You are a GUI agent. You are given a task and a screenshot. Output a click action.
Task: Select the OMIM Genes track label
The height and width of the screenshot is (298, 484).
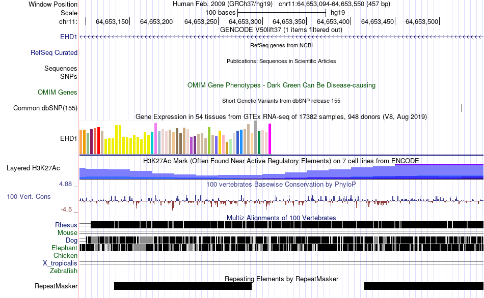point(58,93)
